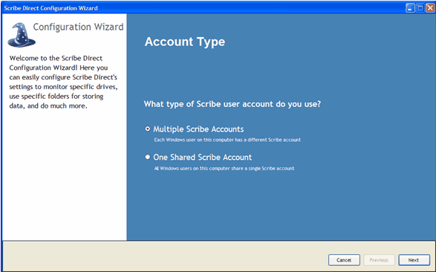Cancel the configuration wizard
Viewport: 436px width, 272px height.
(x=344, y=260)
